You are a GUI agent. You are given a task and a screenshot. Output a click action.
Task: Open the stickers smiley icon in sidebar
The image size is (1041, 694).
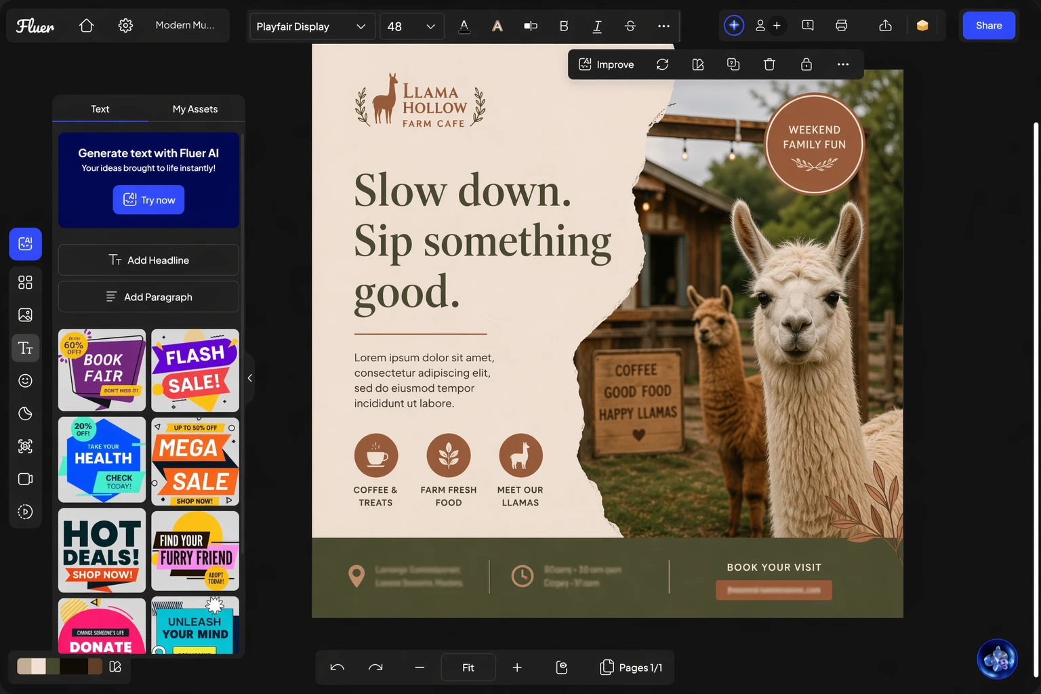[25, 381]
